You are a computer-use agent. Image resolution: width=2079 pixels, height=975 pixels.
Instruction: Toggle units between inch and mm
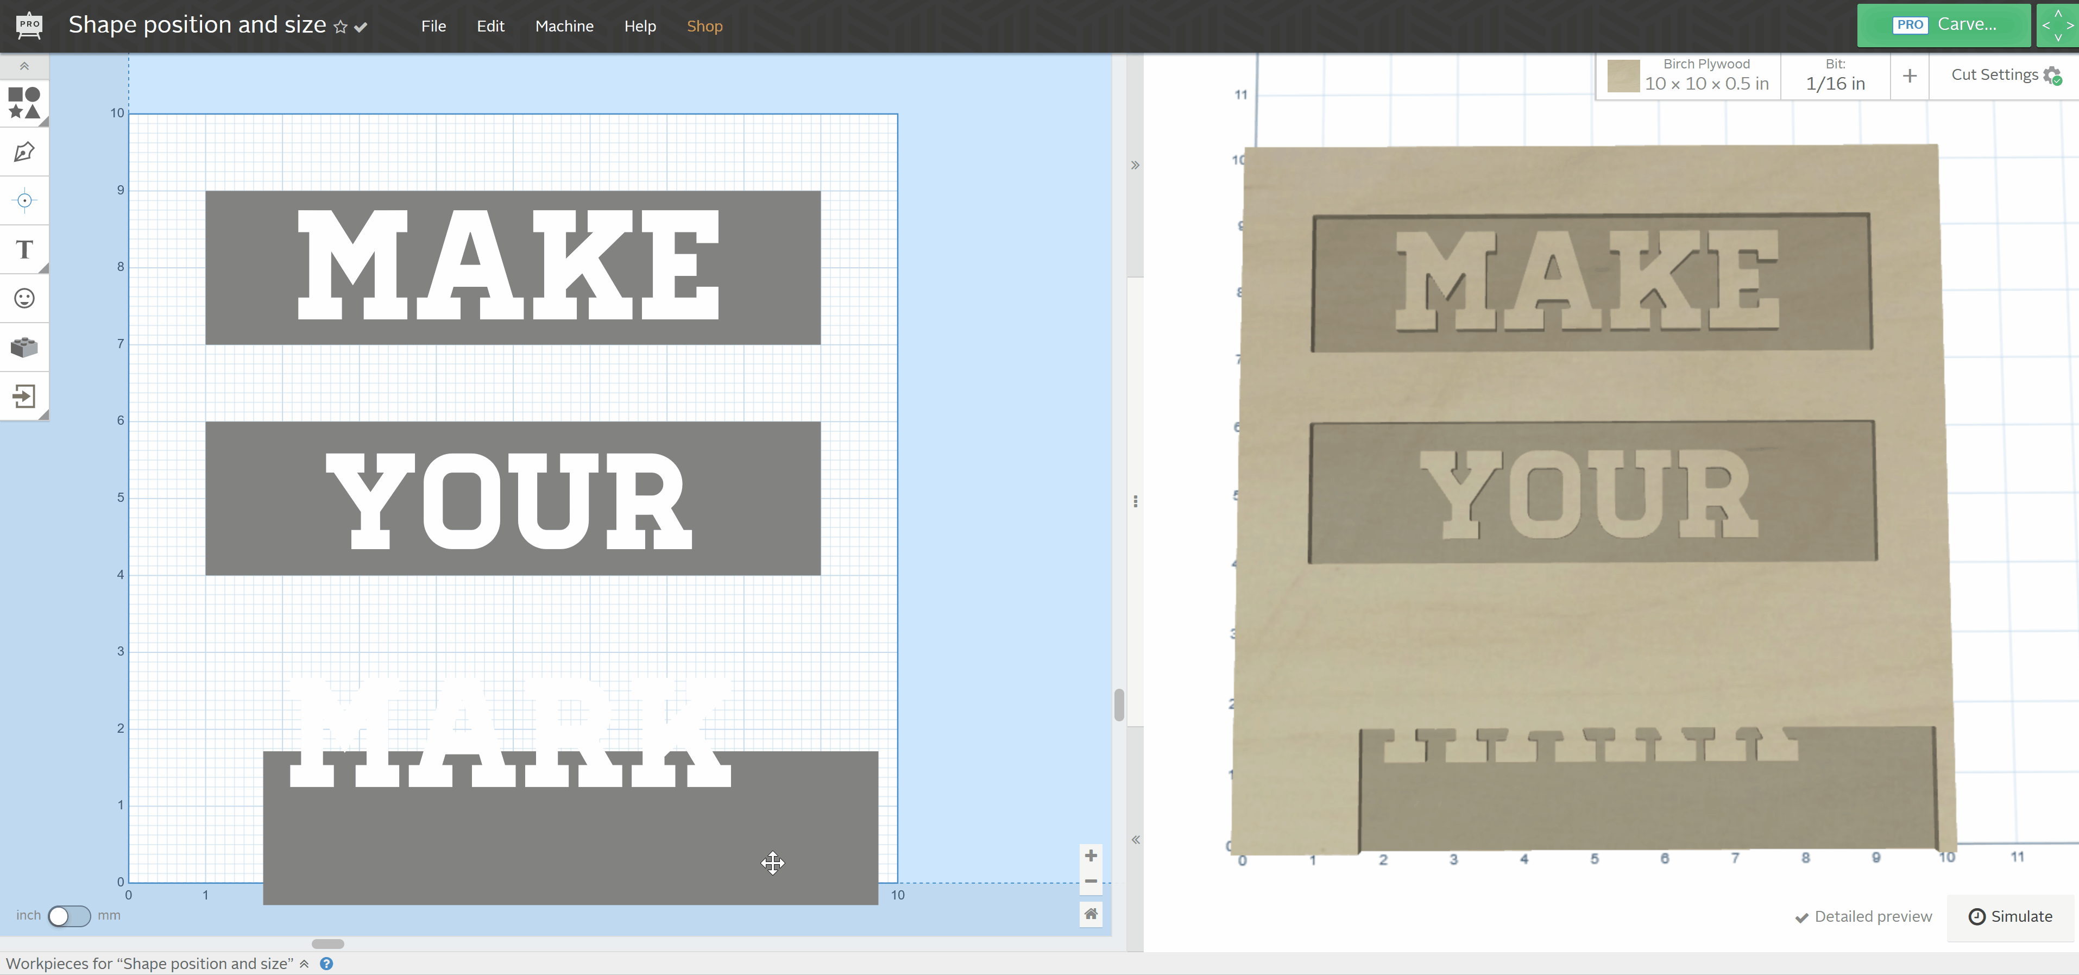(x=68, y=916)
